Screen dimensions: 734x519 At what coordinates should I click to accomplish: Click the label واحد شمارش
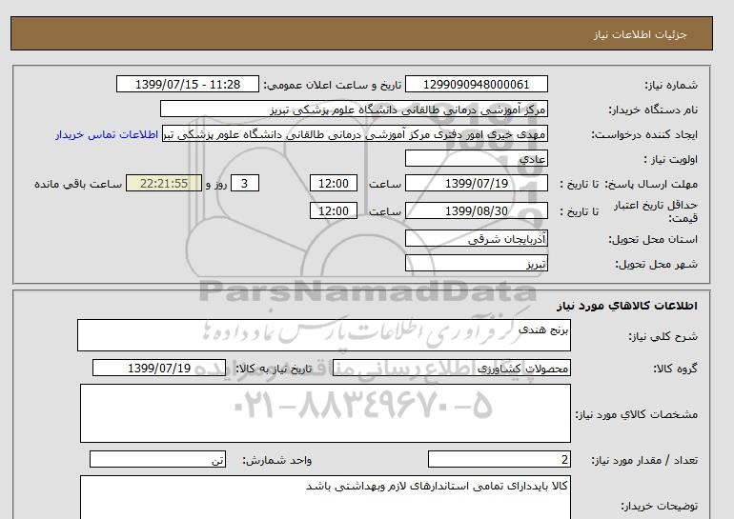pos(276,461)
